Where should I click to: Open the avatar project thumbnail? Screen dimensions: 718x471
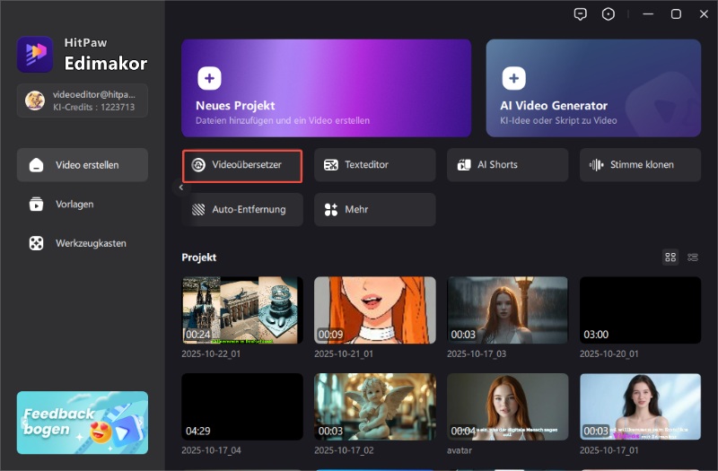click(507, 406)
